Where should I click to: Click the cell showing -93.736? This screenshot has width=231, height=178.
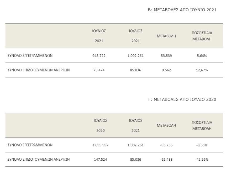click(x=166, y=145)
